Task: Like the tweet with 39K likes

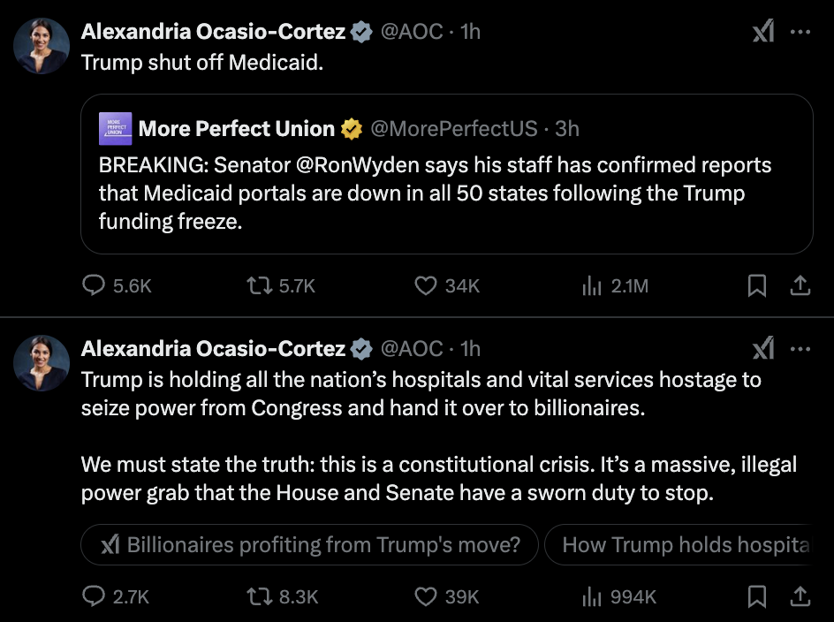Action: pyautogui.click(x=426, y=597)
